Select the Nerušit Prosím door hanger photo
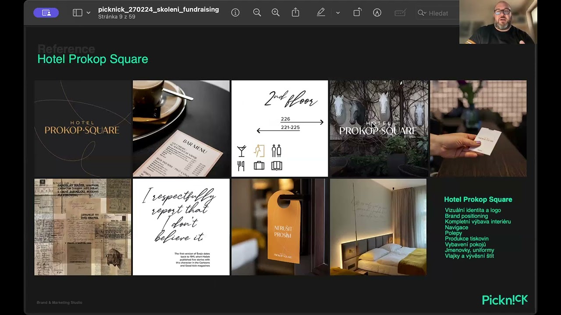The height and width of the screenshot is (315, 561). (x=280, y=227)
